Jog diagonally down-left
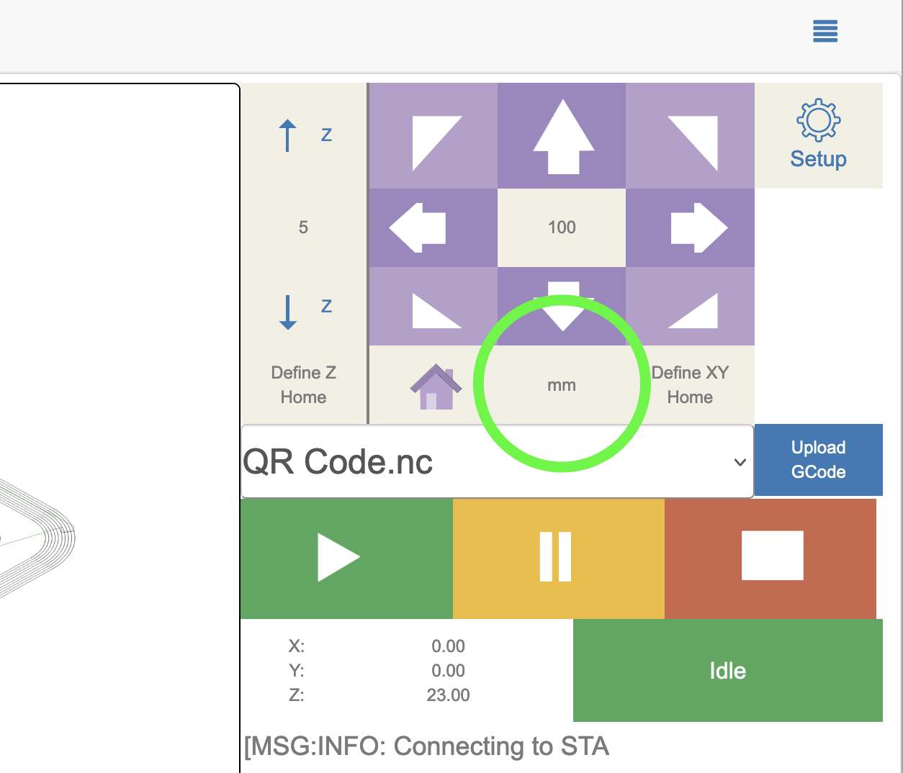This screenshot has width=903, height=773. coord(433,307)
